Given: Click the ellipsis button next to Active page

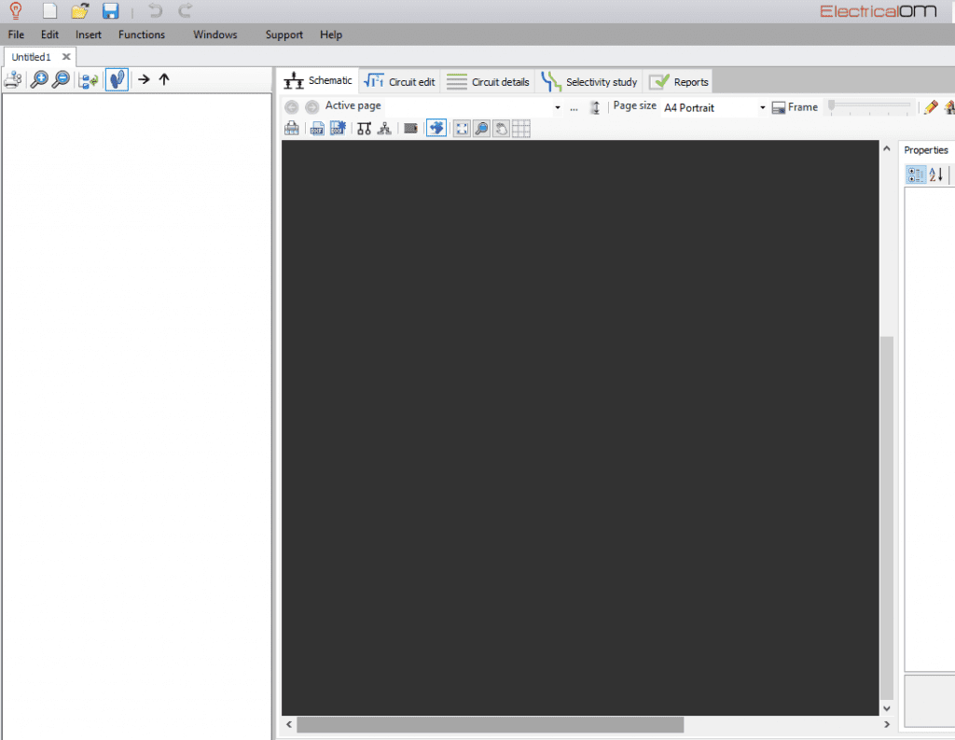Looking at the screenshot, I should click(x=574, y=107).
